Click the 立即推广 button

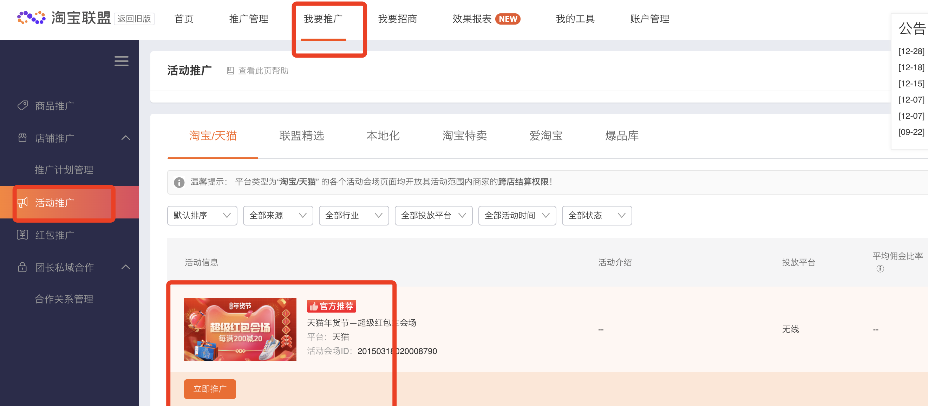[x=210, y=389]
